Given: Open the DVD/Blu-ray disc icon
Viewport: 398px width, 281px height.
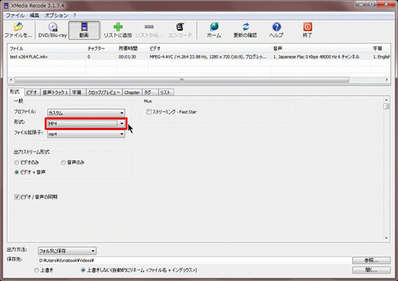Looking at the screenshot, I should coord(52,31).
